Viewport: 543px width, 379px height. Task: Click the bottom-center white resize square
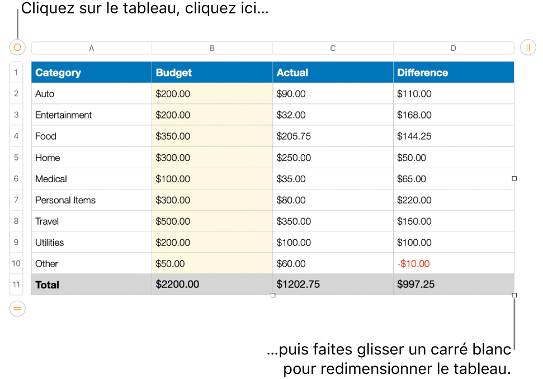[273, 295]
